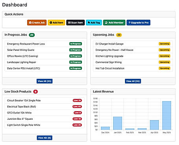Viewport: 179px width, 145px height.
Task: Select Electrical Tape Black (Roll) product
Action: (x=45, y=106)
